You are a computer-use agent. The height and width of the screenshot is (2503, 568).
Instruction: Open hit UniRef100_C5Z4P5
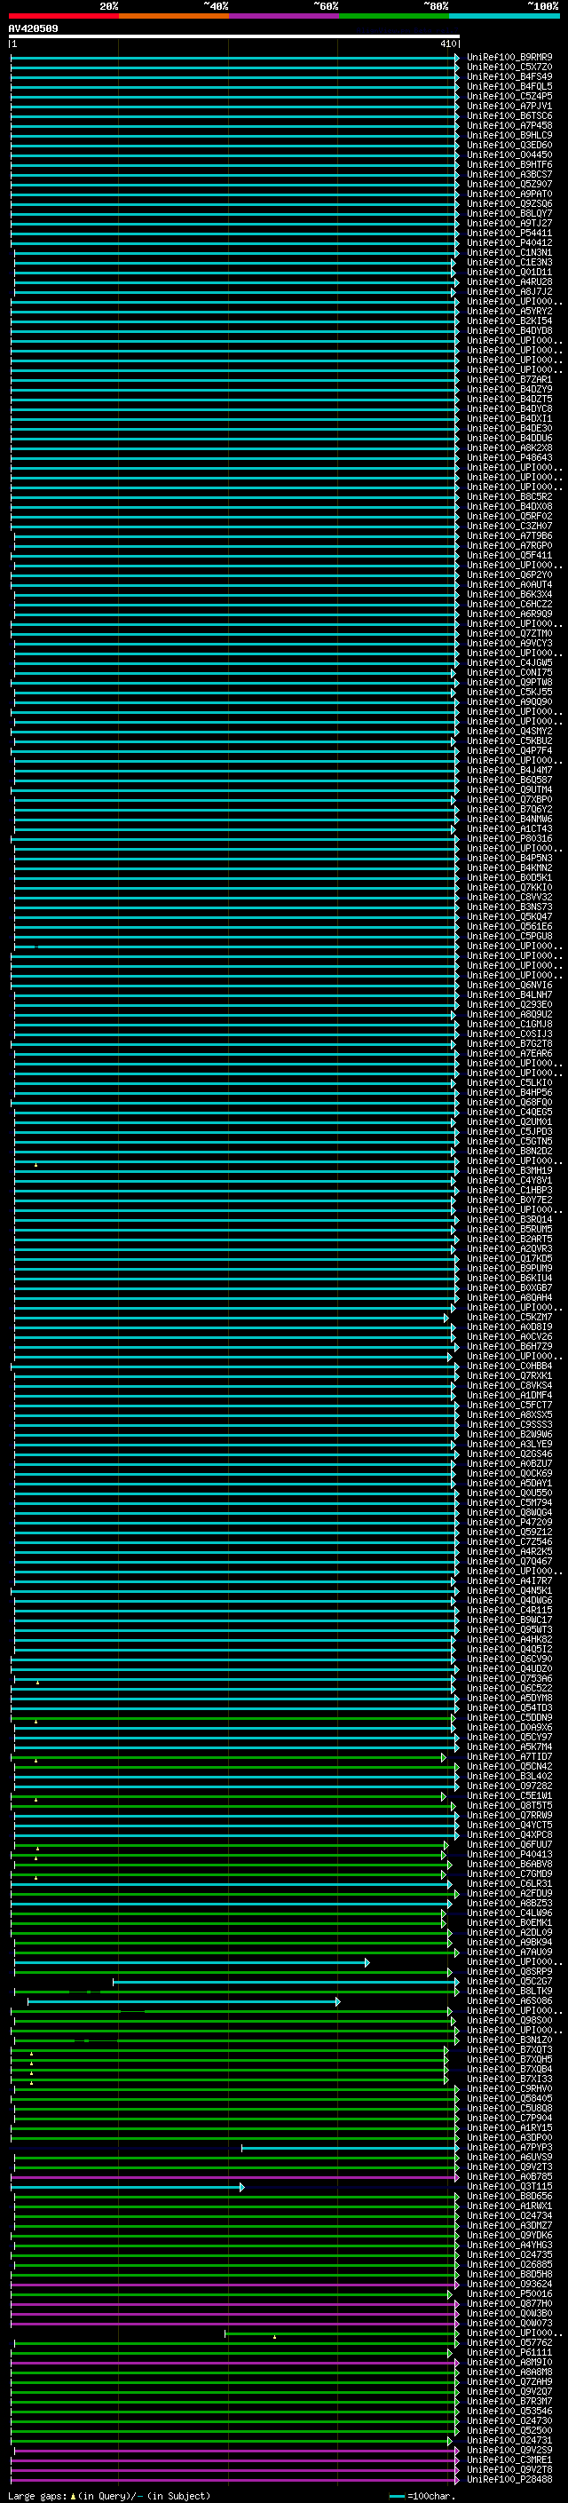509,96
